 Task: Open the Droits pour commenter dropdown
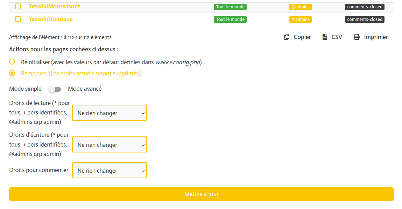click(110, 171)
